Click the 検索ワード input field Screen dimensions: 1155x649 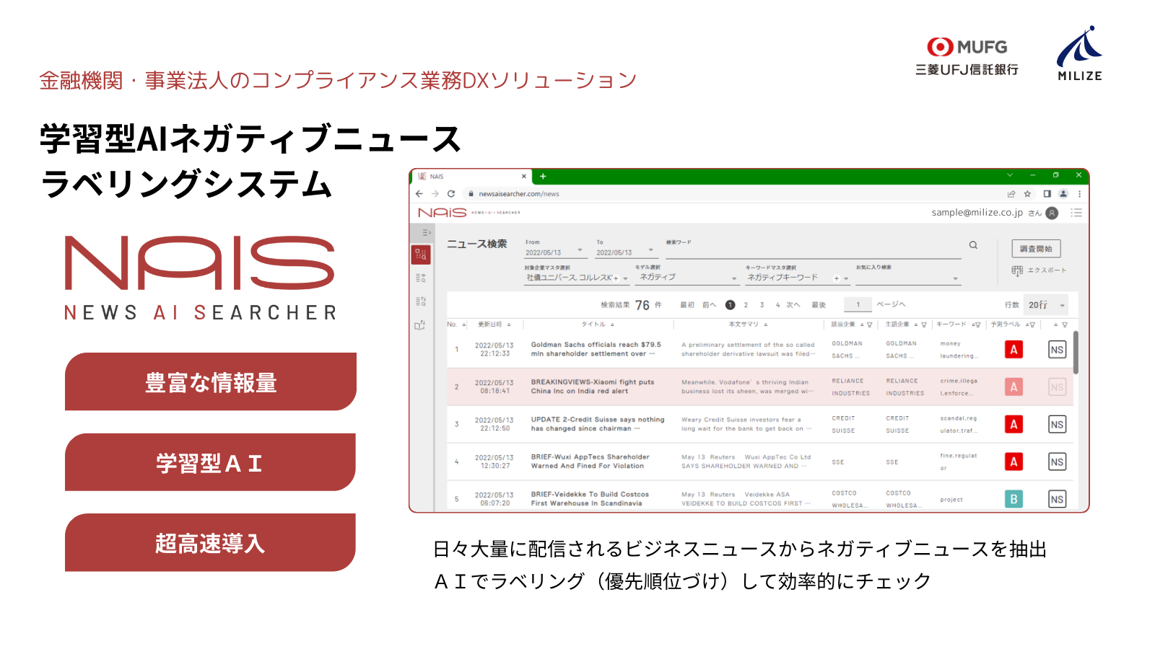tap(814, 252)
